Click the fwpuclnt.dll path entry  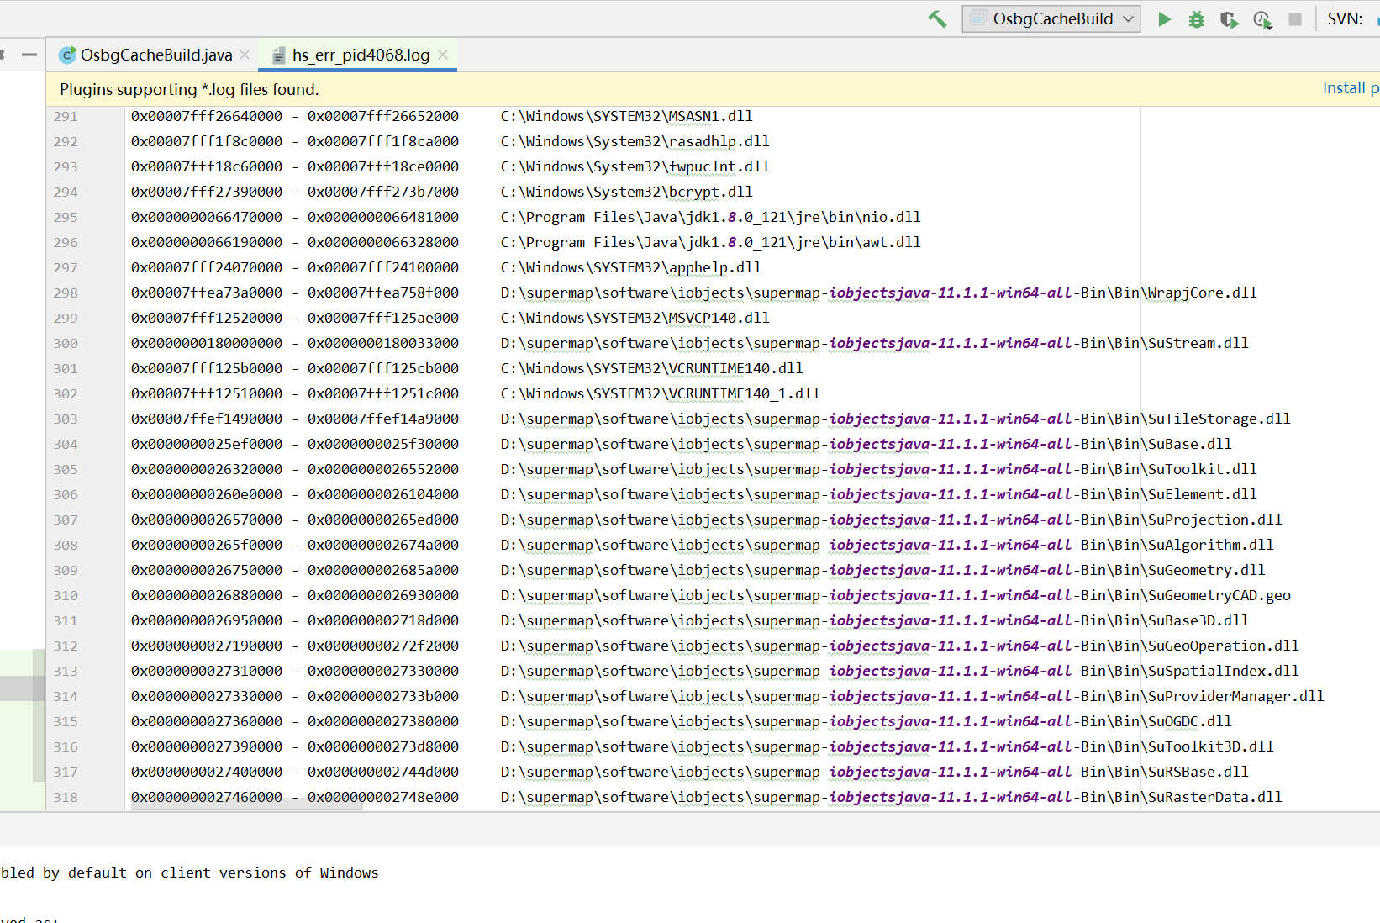(x=635, y=166)
